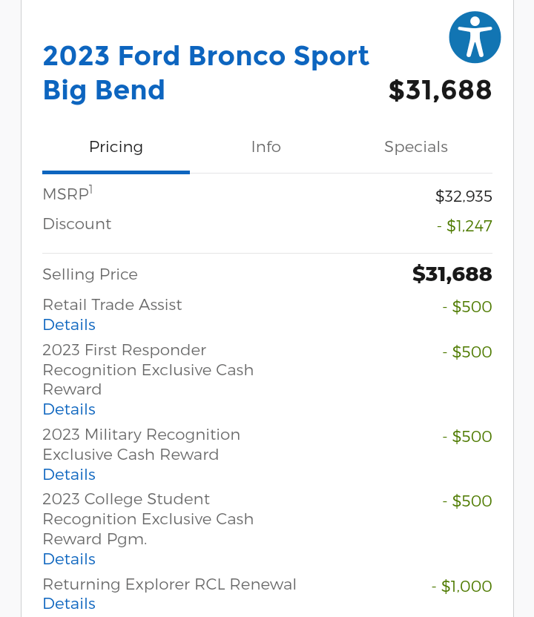Image resolution: width=534 pixels, height=617 pixels.
Task: Open Details under Military Recognition Cash Reward
Action: [x=69, y=475]
